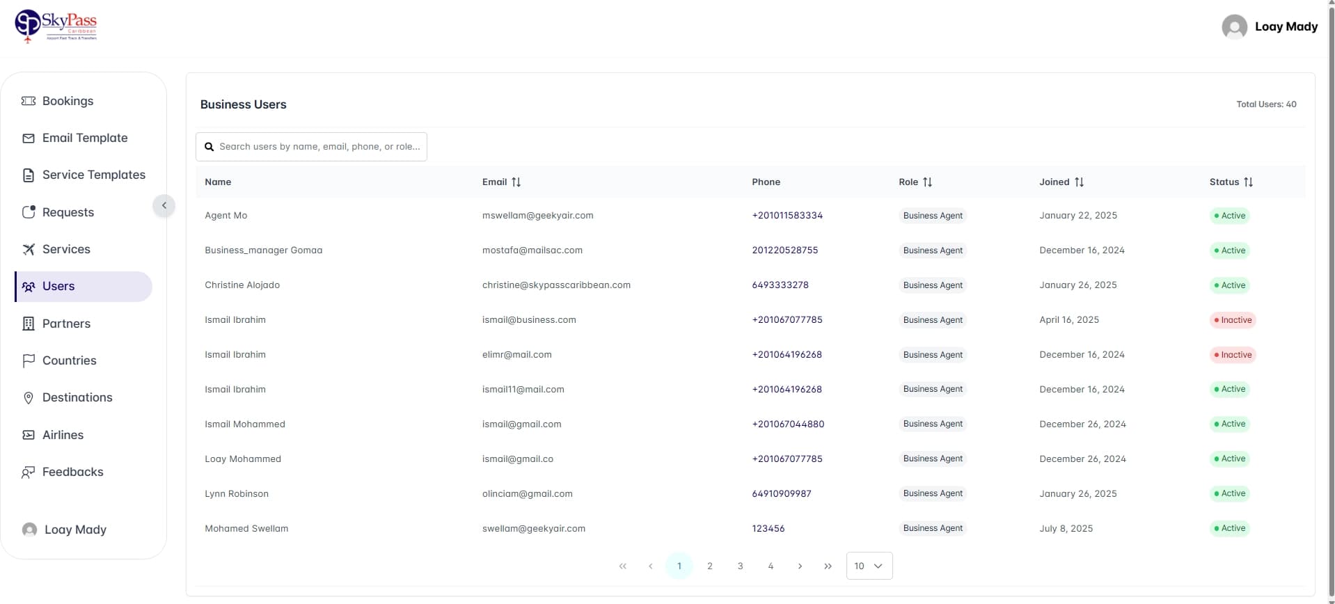The height and width of the screenshot is (604, 1335).
Task: Click email olinciam@gmail.com
Action: coord(528,494)
